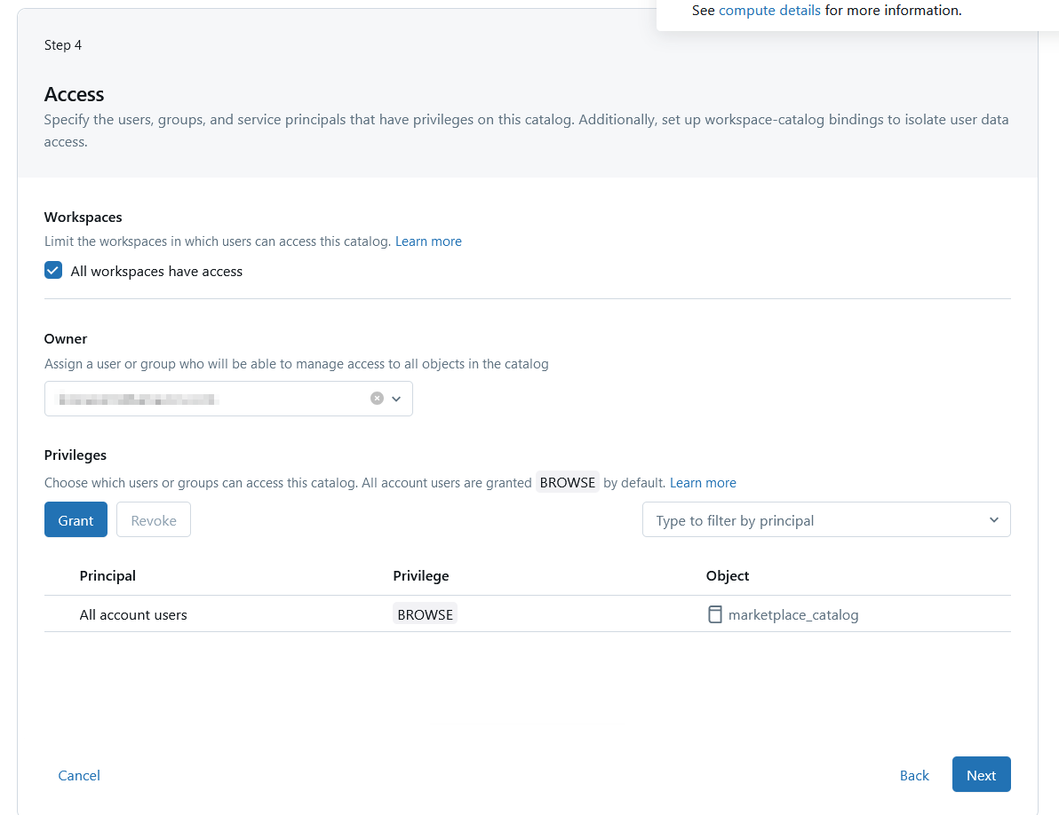Clear the selected owner with the X icon

click(377, 399)
